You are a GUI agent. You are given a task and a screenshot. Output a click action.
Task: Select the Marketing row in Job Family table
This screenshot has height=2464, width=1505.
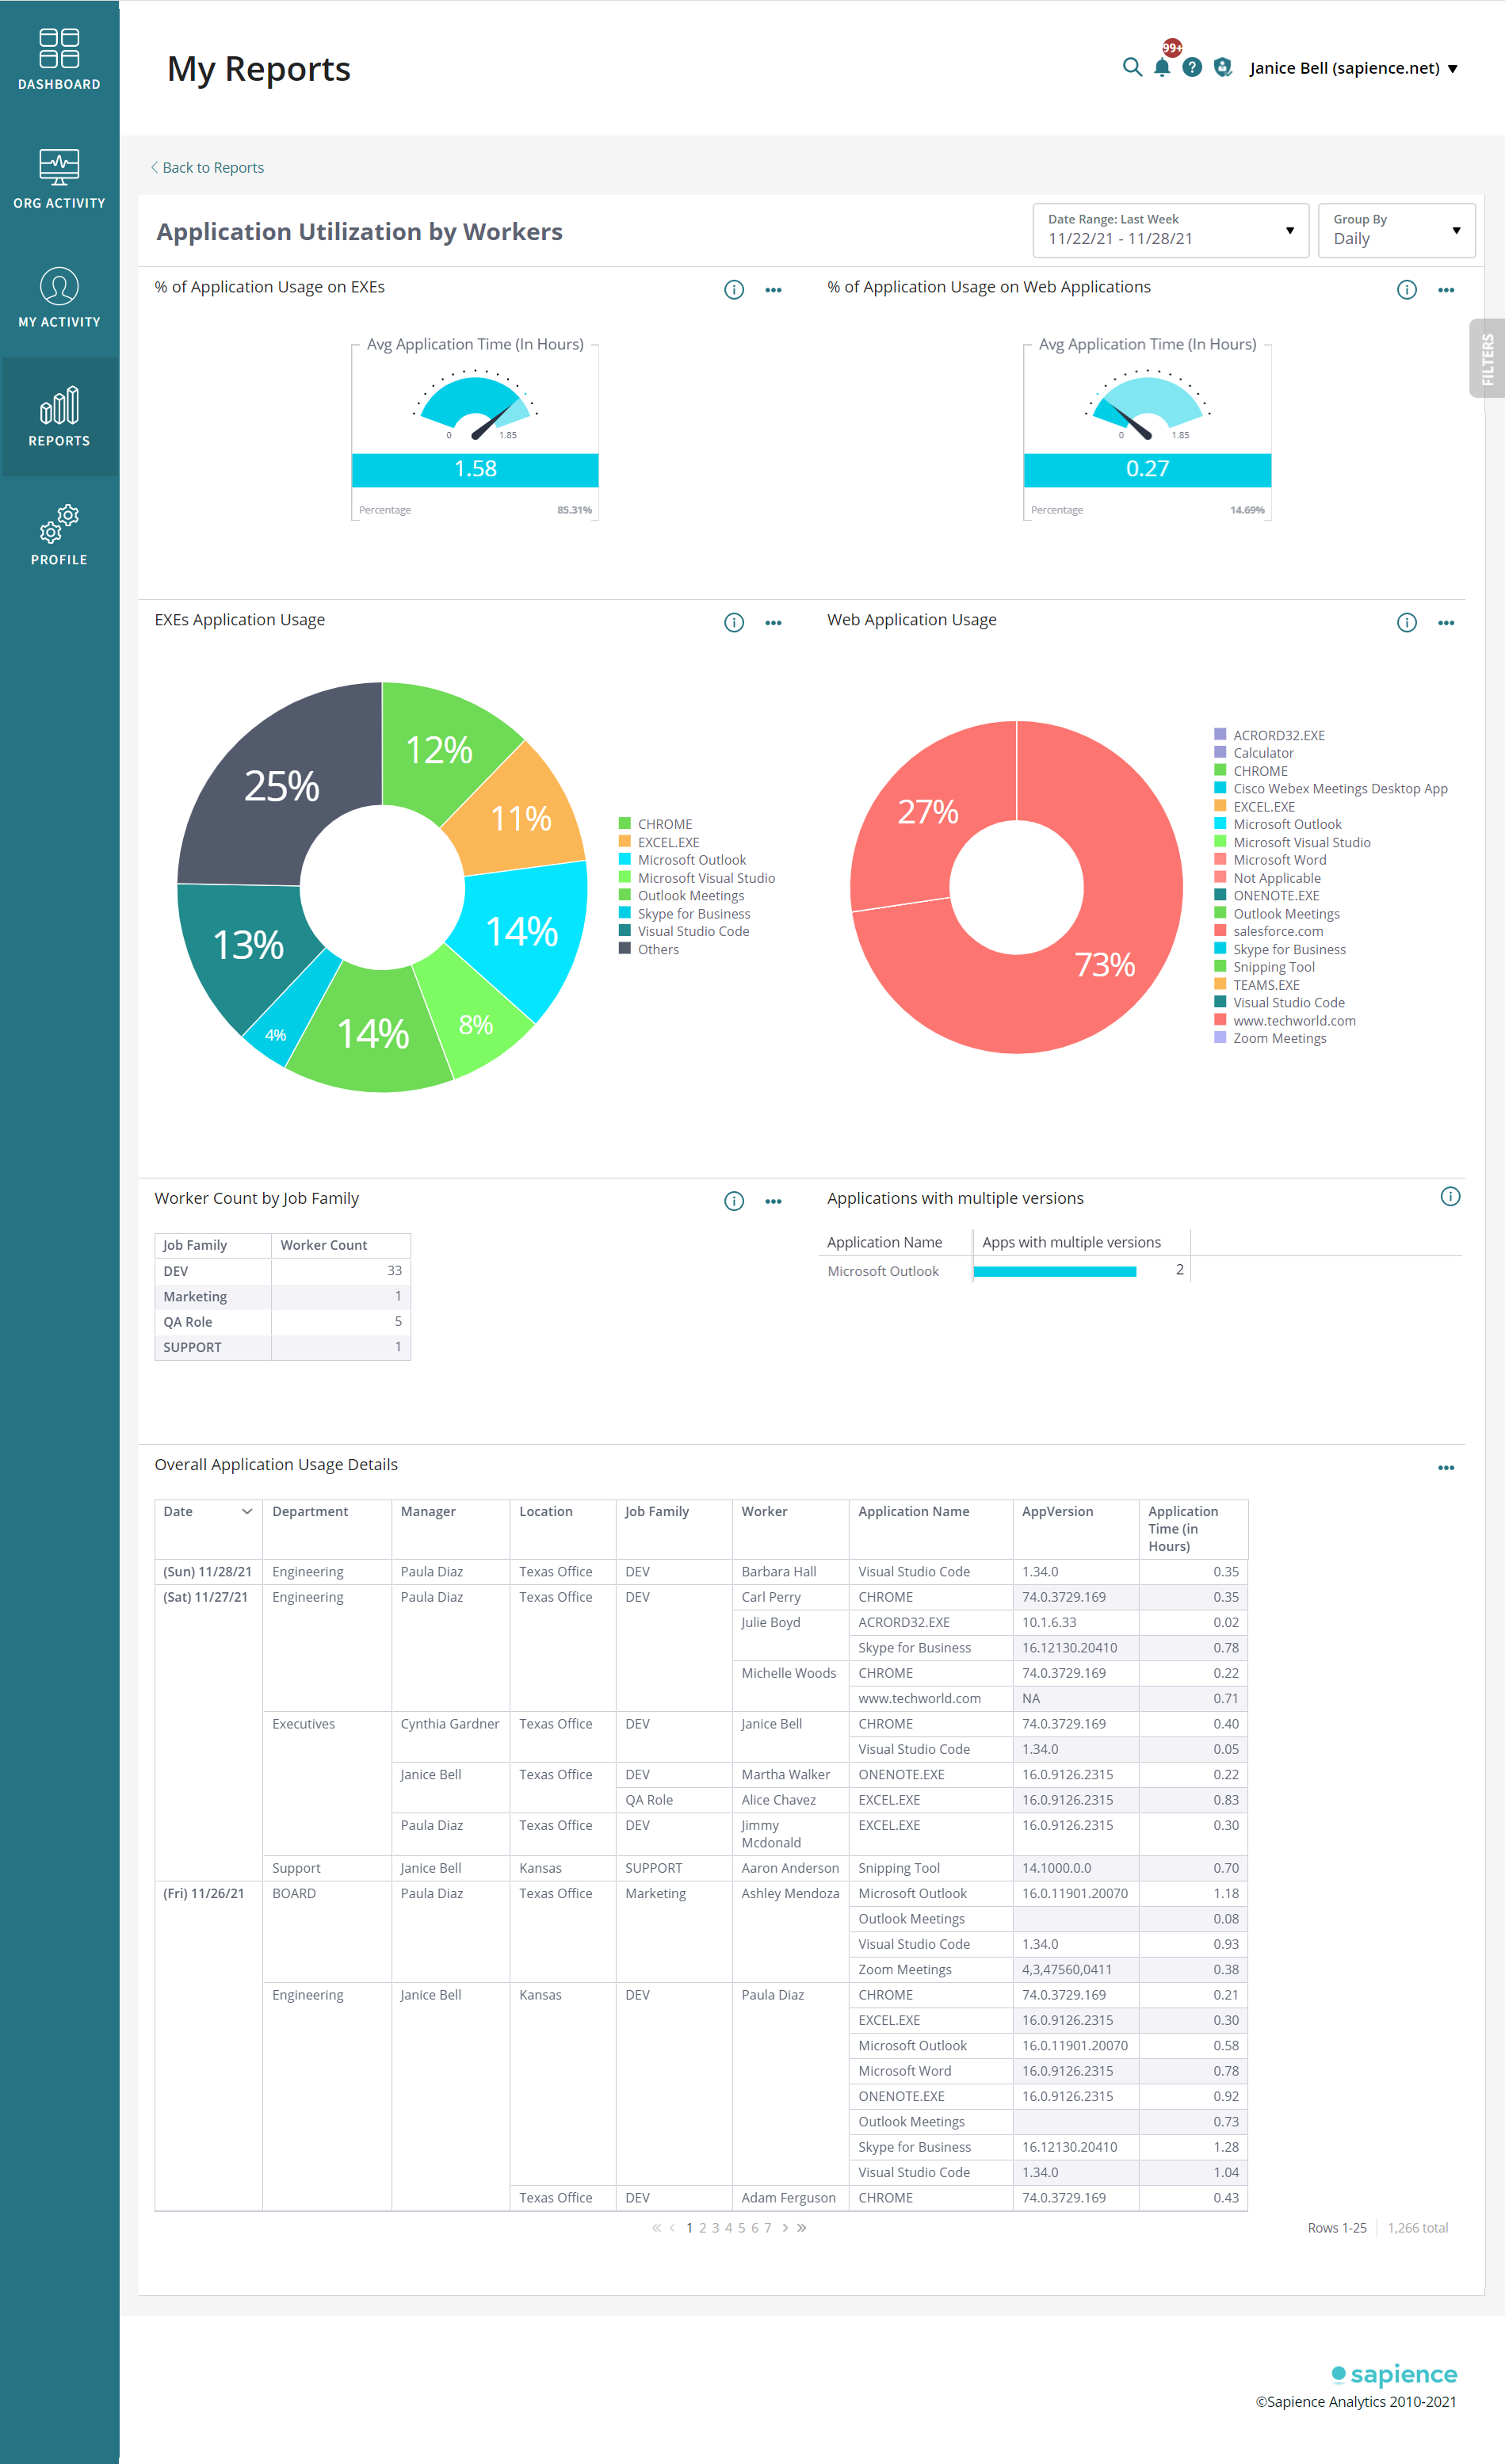[x=283, y=1296]
